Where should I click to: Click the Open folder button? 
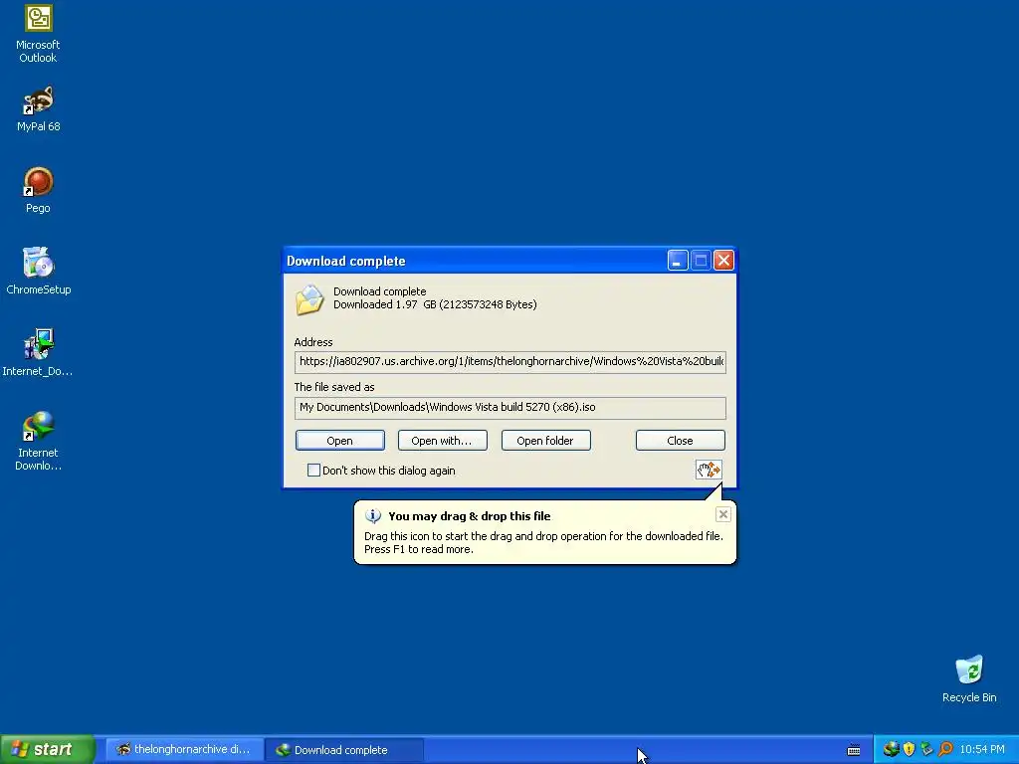(x=546, y=441)
